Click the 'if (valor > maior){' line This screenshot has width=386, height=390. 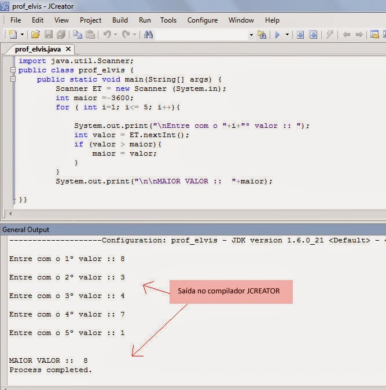117,144
